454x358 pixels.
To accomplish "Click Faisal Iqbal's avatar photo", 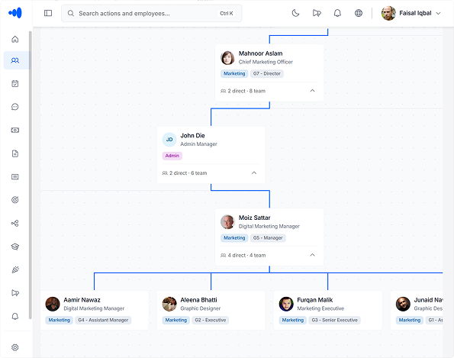I will (388, 13).
